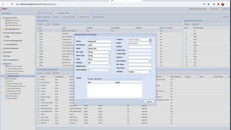Click the Submit button
The height and width of the screenshot is (130, 231).
[x=149, y=102]
